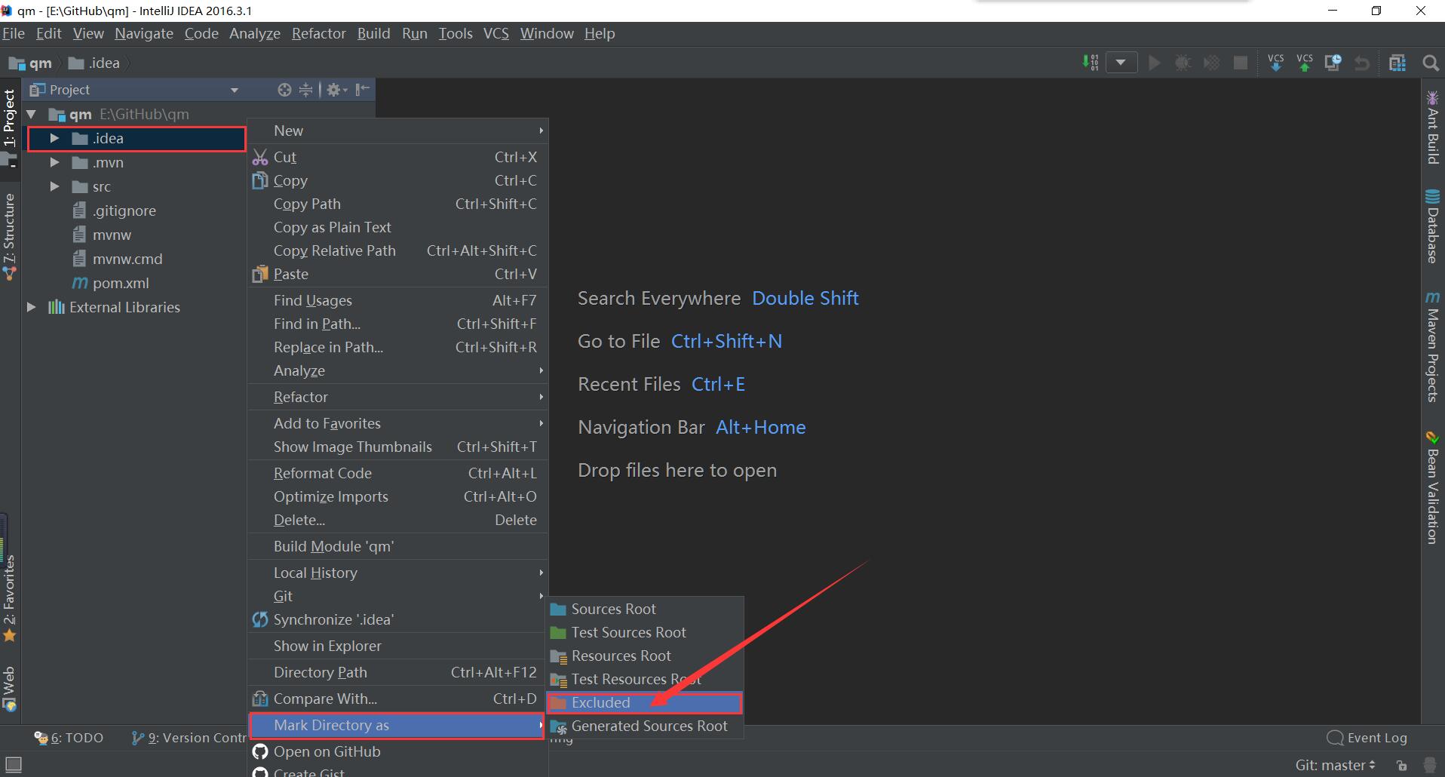
Task: Click the Search Everywhere magnifier icon
Action: pyautogui.click(x=1430, y=63)
